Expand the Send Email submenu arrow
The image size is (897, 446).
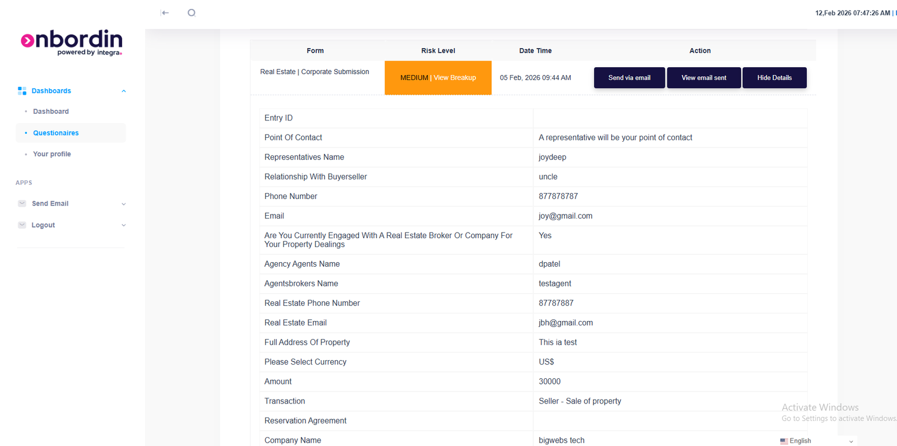[124, 204]
